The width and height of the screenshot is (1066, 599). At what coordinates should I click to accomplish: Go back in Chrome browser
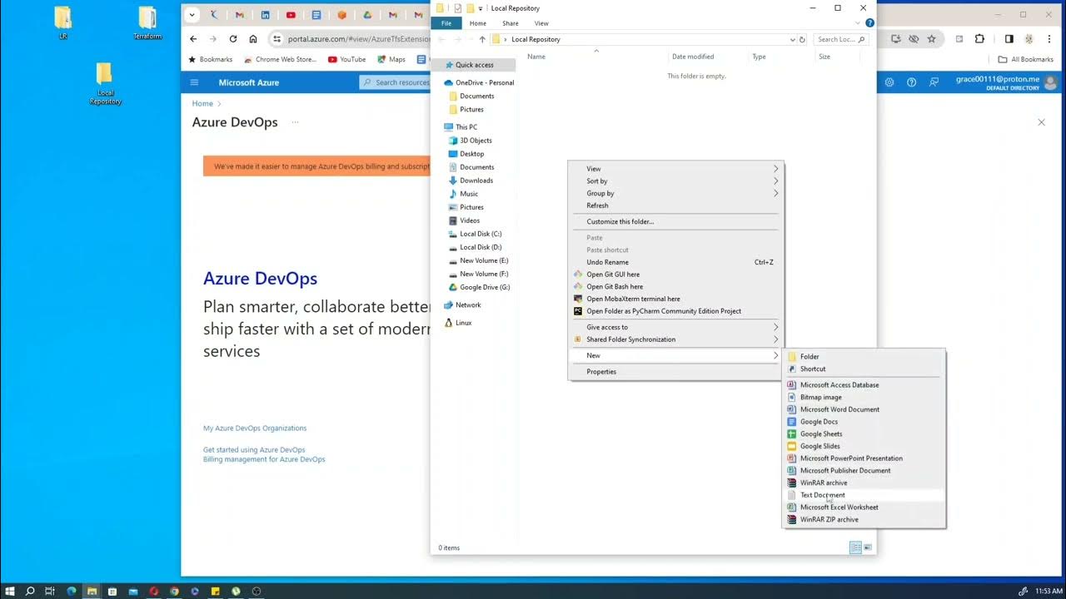pos(193,39)
